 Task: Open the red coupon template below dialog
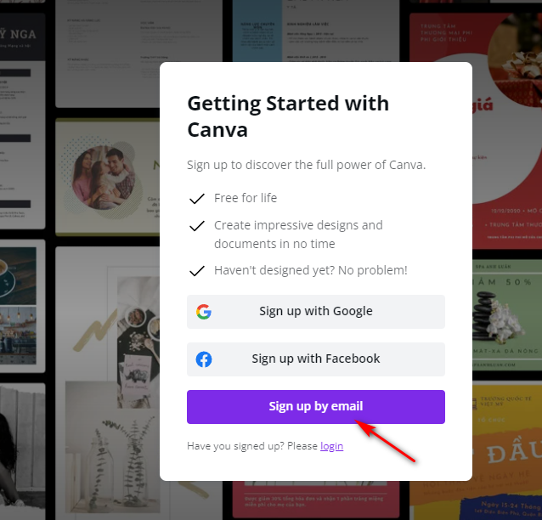pyautogui.click(x=316, y=500)
